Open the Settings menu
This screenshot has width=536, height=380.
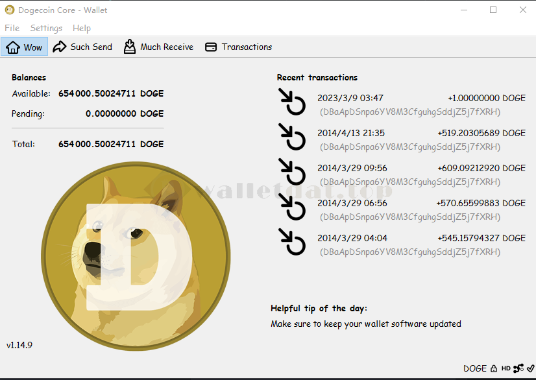pos(46,28)
